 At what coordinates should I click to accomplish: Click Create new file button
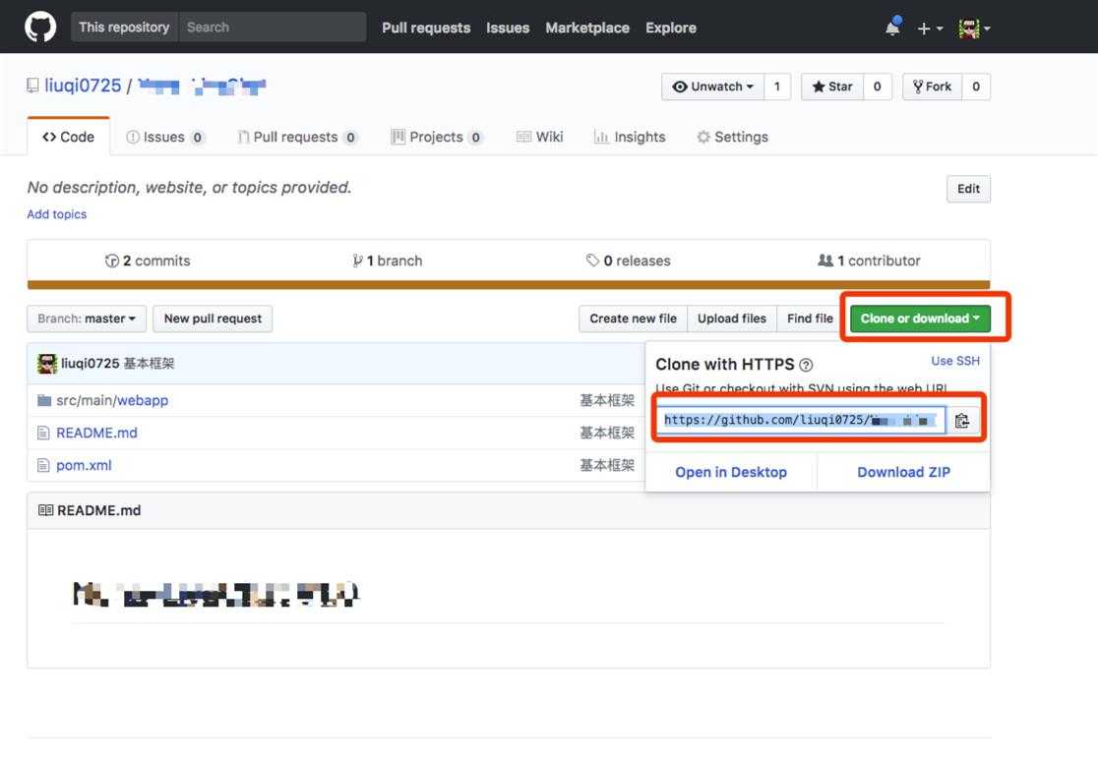(x=633, y=320)
